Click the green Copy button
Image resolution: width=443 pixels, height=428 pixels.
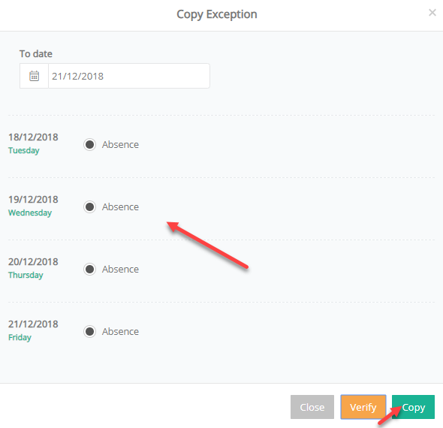pos(413,407)
